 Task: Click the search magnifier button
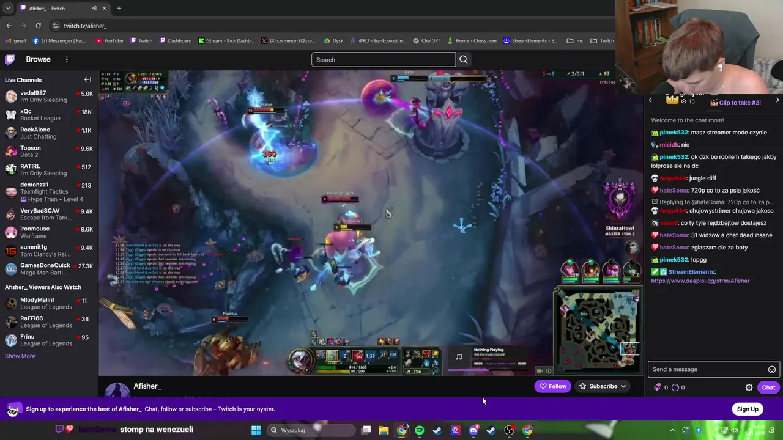click(463, 59)
